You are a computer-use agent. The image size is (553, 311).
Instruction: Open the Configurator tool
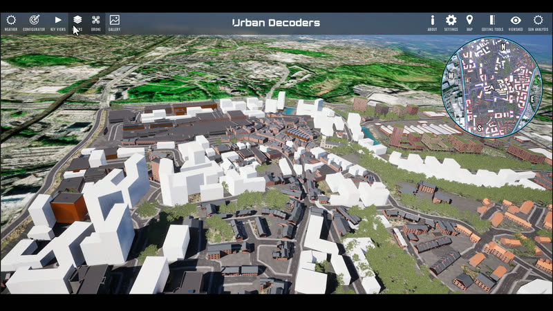34,23
